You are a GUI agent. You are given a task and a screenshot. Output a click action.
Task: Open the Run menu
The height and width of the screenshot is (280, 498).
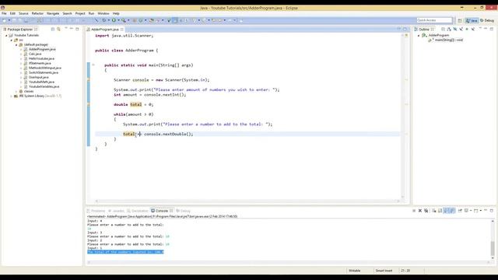pos(92,14)
